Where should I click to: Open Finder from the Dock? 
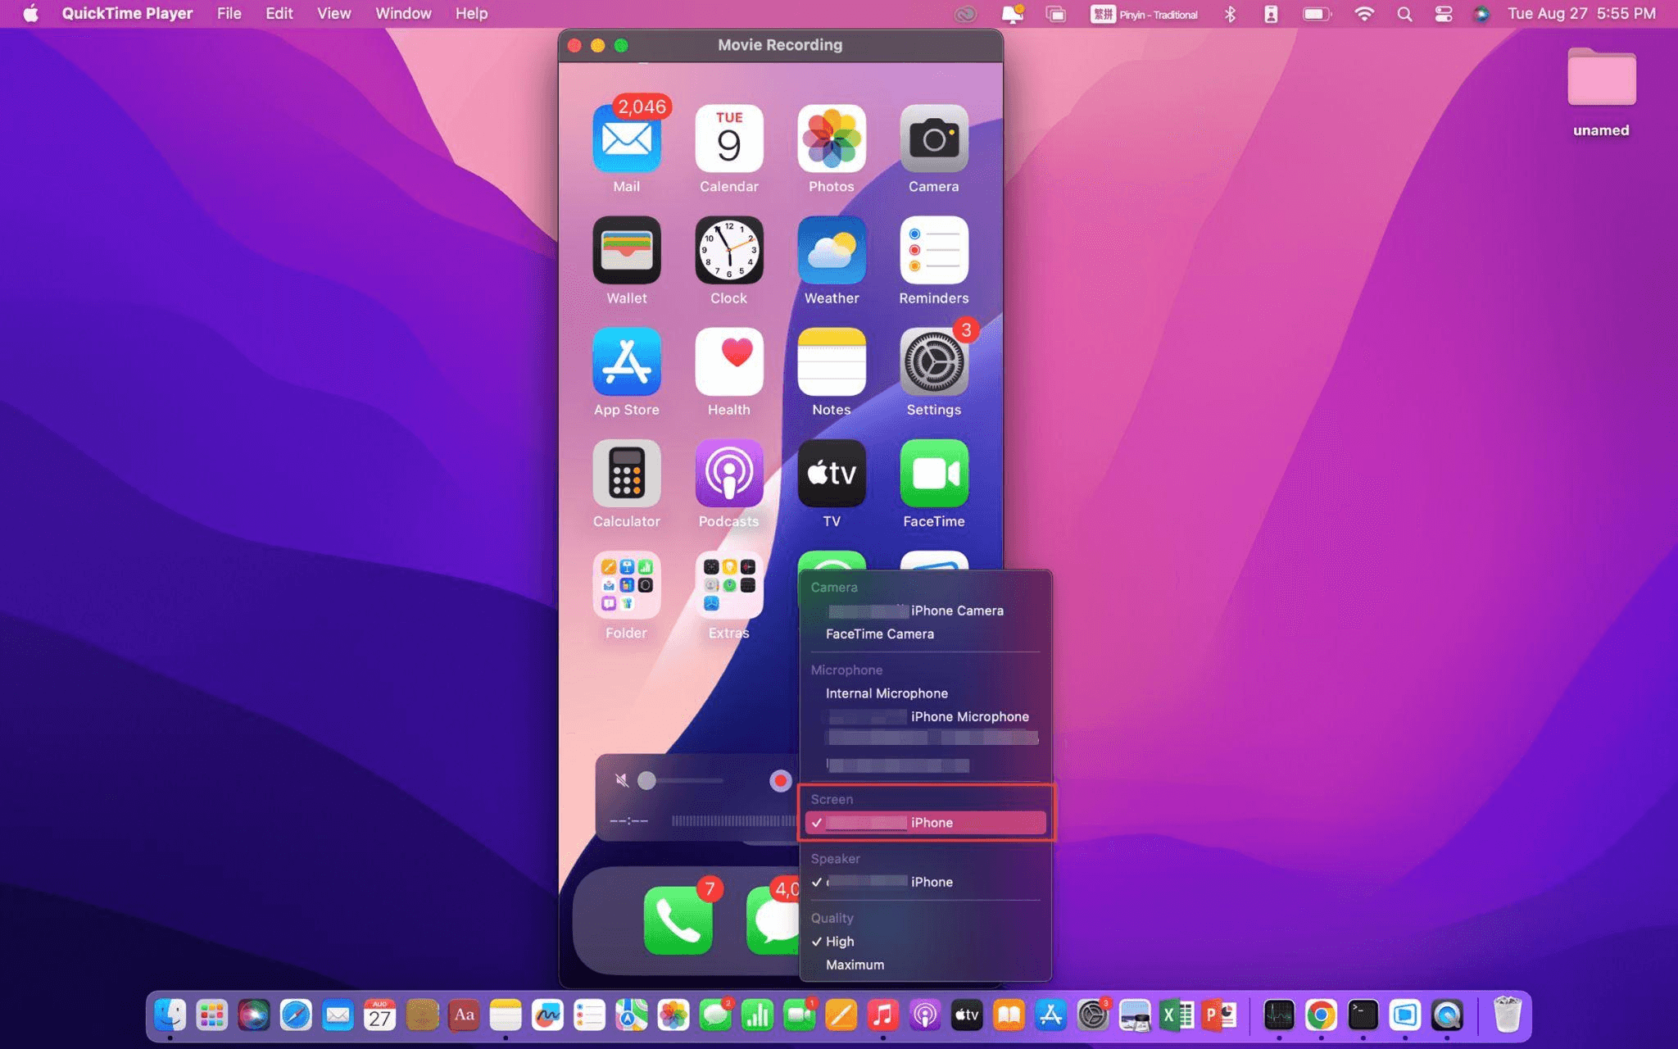(170, 1015)
